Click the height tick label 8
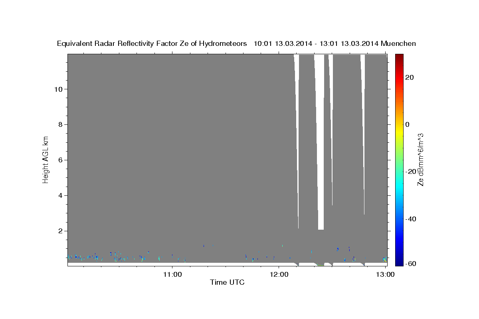 point(59,124)
